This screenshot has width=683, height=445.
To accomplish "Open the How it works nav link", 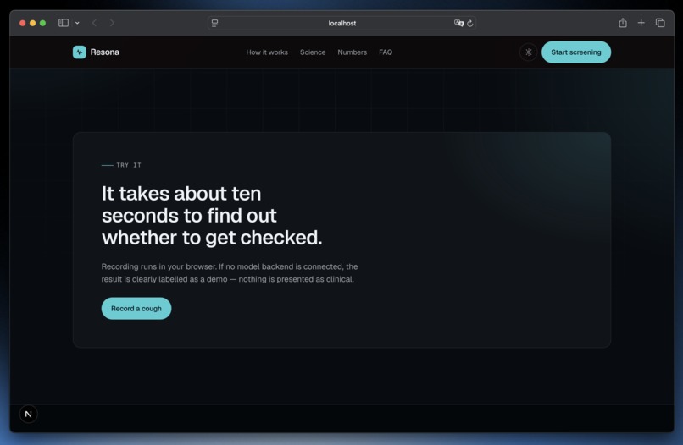I will point(267,52).
